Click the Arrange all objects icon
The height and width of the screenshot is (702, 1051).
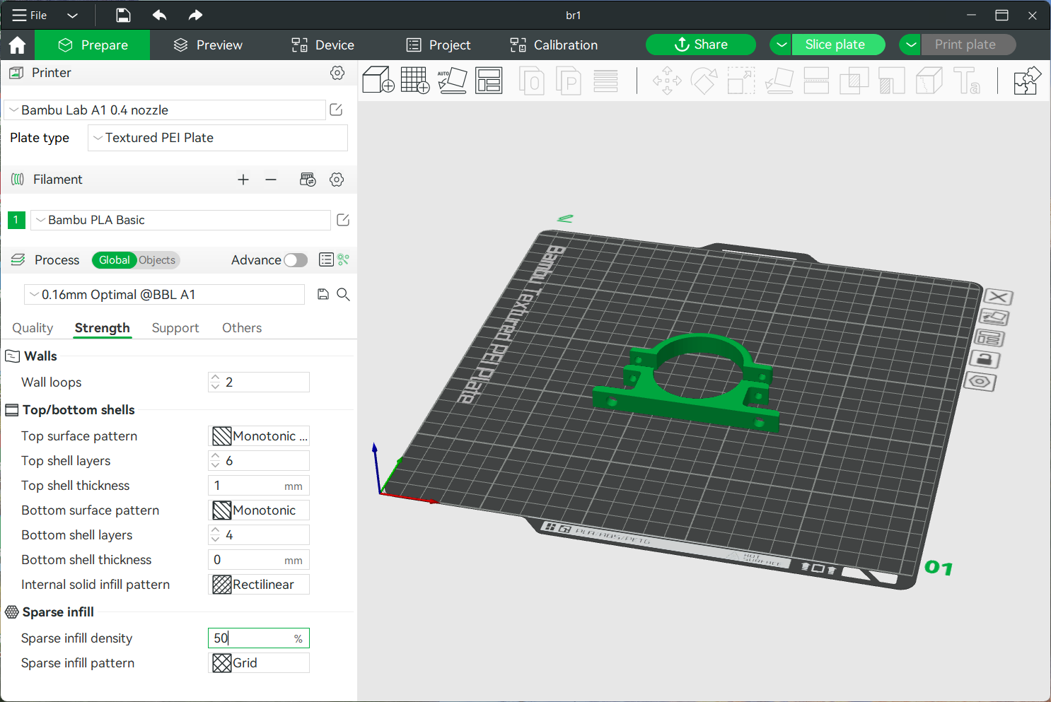(489, 80)
